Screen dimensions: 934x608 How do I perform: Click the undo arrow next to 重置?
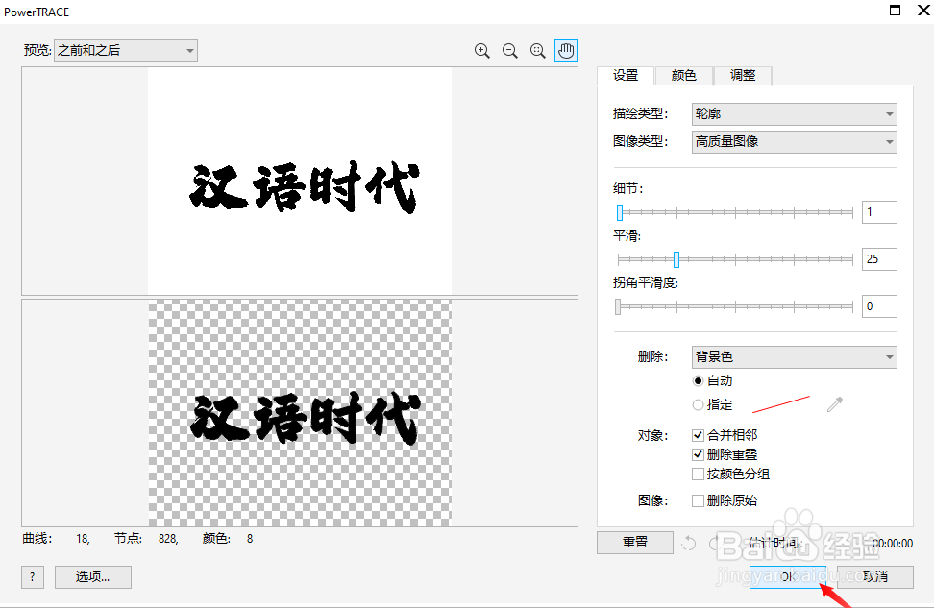pyautogui.click(x=688, y=543)
